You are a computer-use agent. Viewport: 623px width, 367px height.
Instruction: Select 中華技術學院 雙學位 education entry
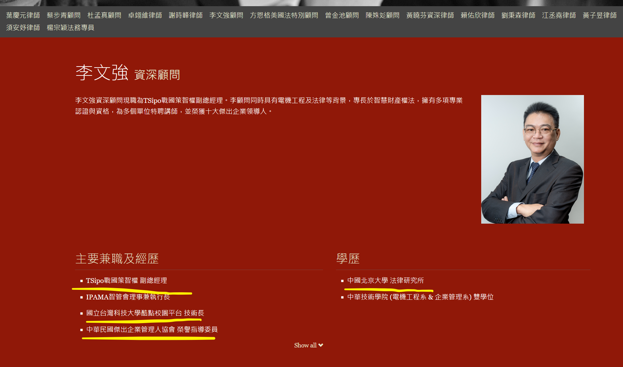pyautogui.click(x=421, y=297)
